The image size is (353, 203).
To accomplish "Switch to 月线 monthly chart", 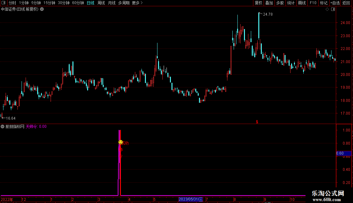I will pyautogui.click(x=112, y=3).
